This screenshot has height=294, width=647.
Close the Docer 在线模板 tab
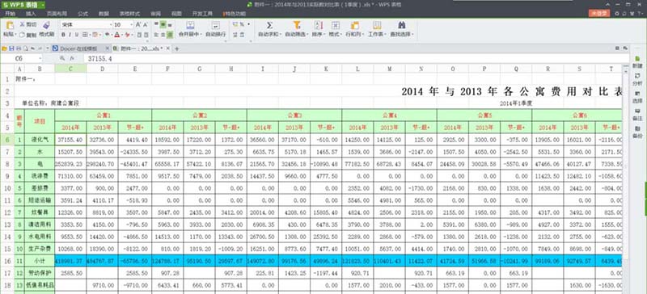click(108, 48)
